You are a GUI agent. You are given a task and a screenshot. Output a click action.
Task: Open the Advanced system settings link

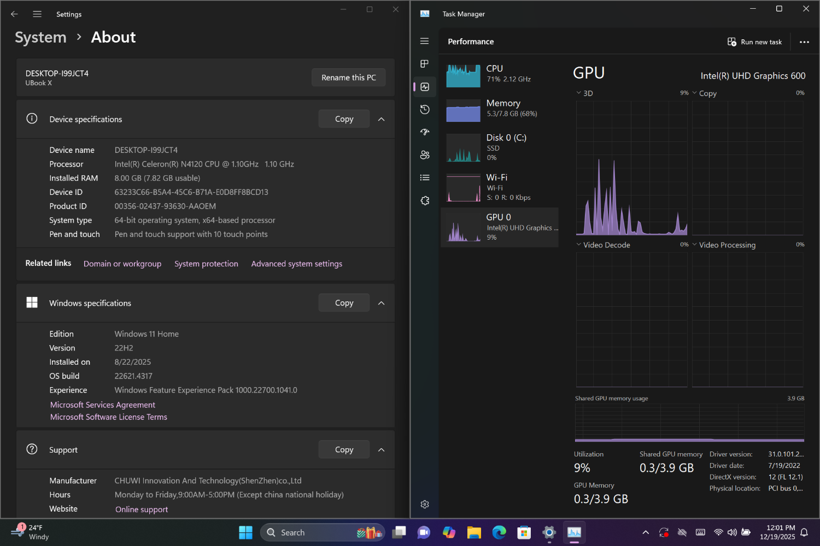[x=296, y=264]
